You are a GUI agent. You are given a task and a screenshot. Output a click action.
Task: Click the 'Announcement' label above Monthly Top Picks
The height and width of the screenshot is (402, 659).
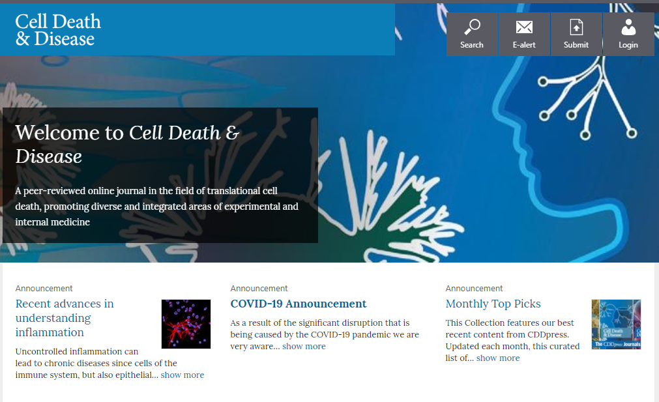[474, 288]
